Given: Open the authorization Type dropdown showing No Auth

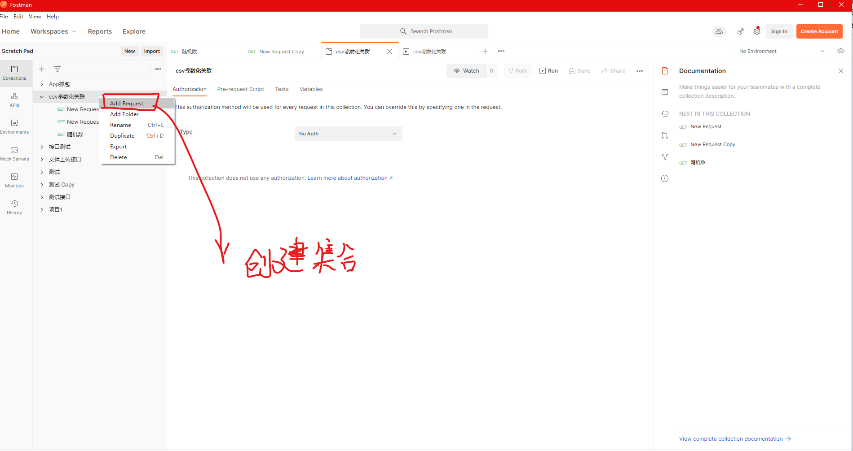Looking at the screenshot, I should [x=348, y=133].
